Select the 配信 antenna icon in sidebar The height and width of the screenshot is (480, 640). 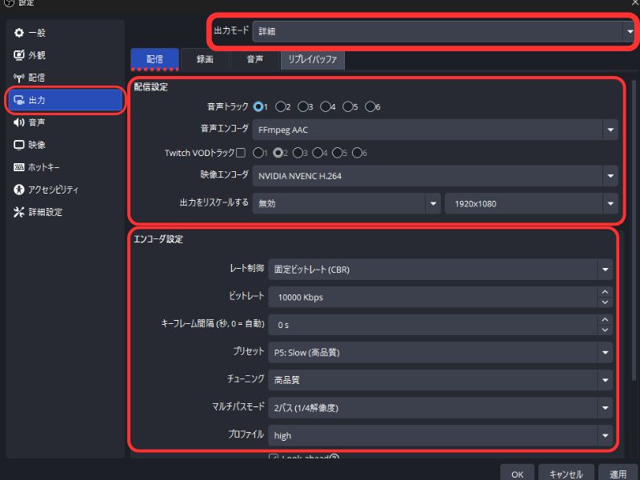pos(19,78)
